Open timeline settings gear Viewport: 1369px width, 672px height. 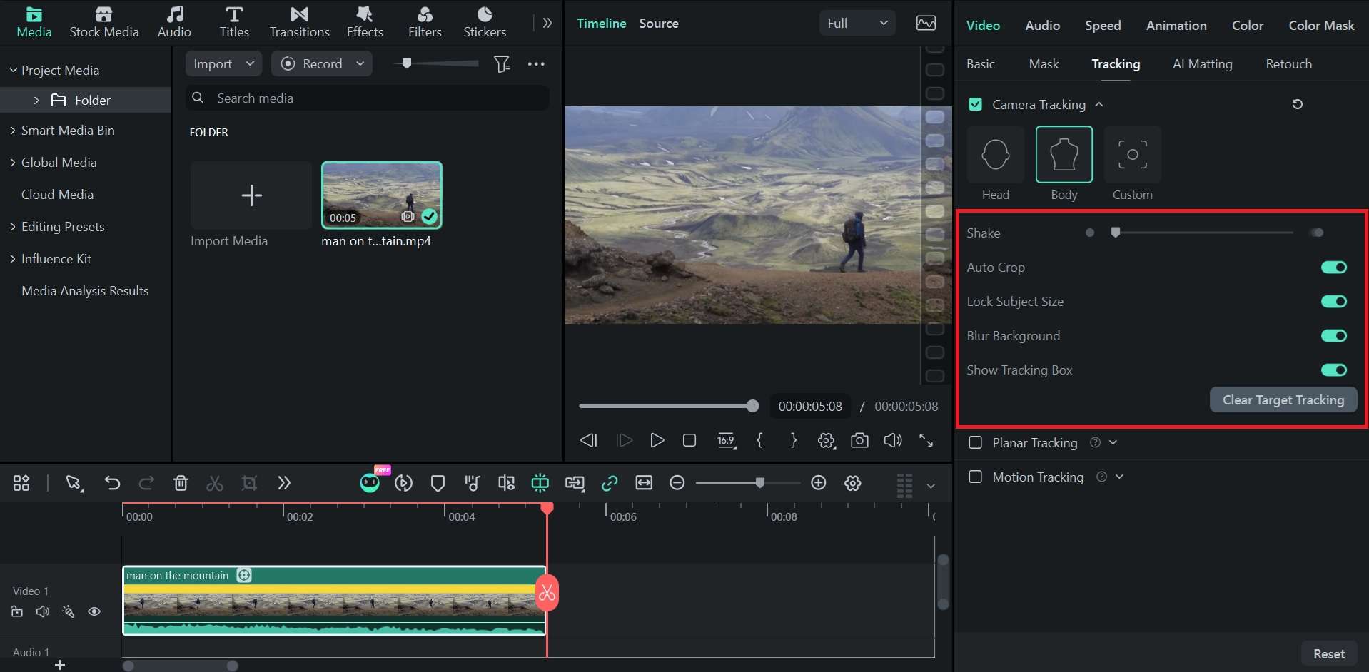[x=852, y=483]
